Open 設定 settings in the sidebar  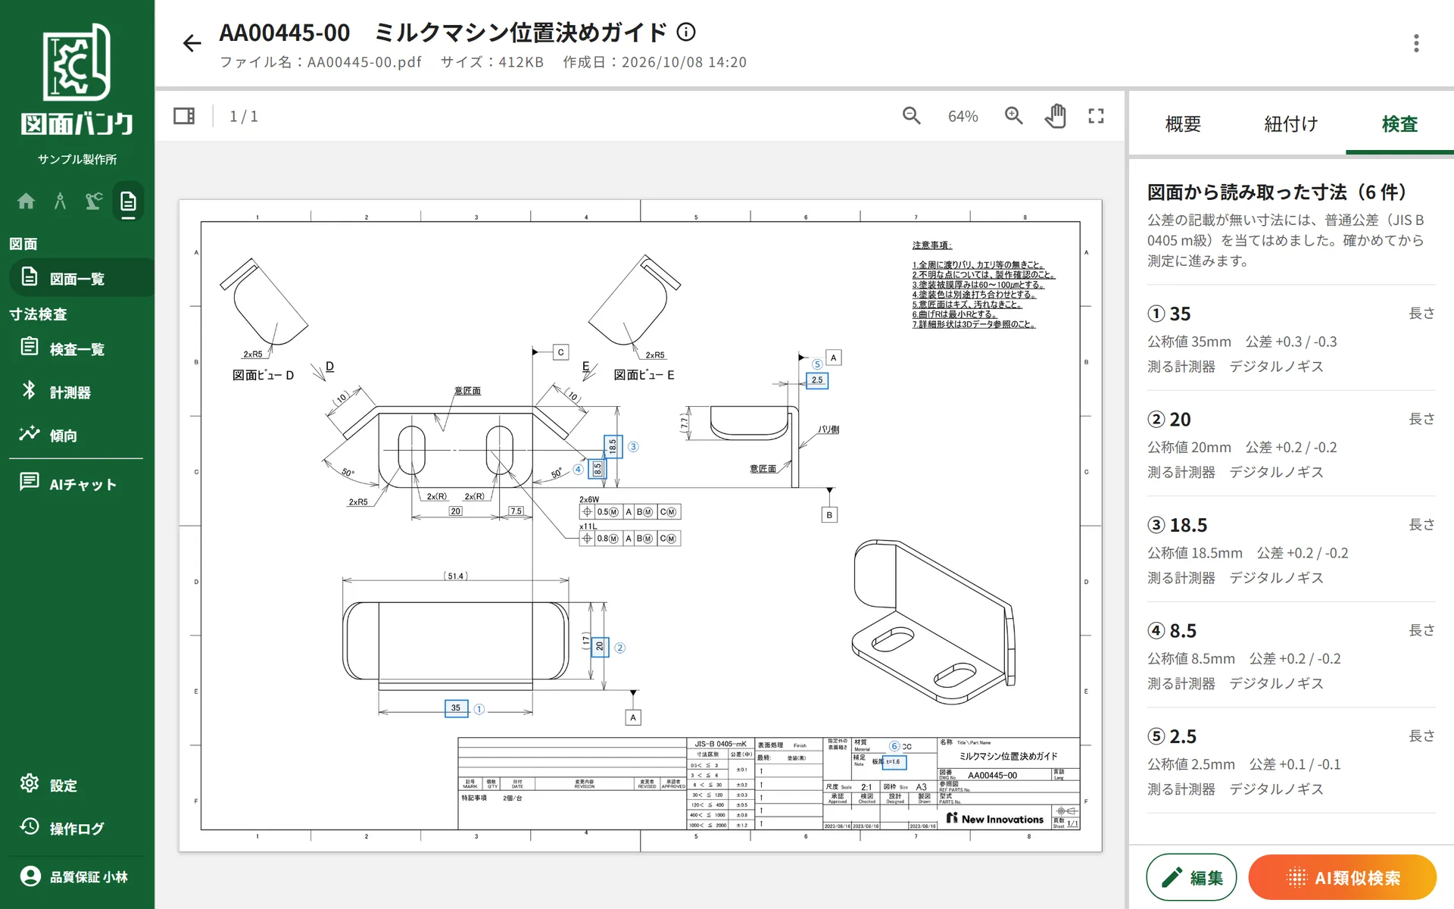click(x=77, y=785)
